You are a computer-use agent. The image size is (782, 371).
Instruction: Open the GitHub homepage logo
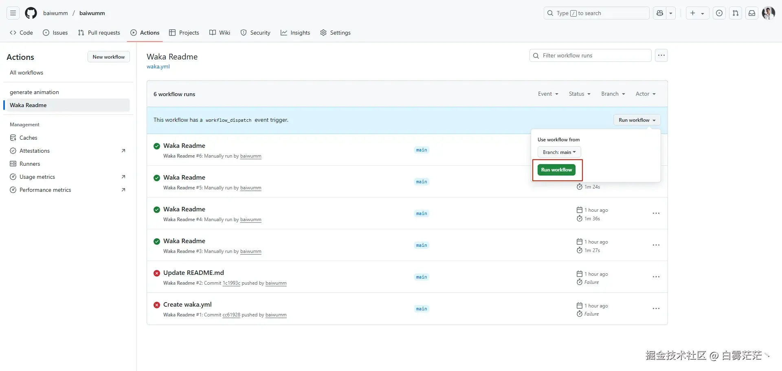coord(31,13)
